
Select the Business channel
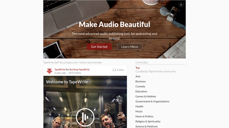[x=140, y=81]
